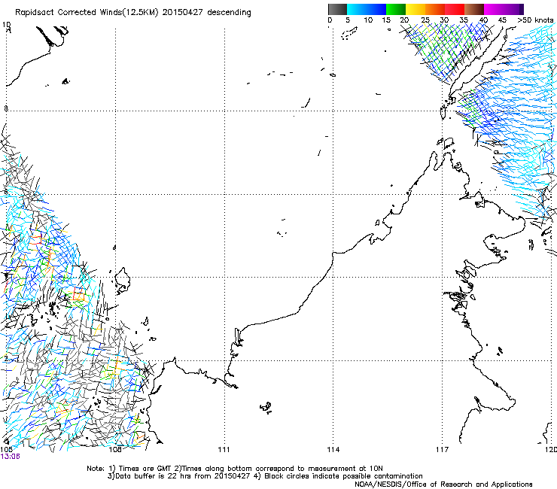Click the gray 0-5 knots legend color
Image resolution: width=557 pixels, height=489 pixels.
pos(337,9)
